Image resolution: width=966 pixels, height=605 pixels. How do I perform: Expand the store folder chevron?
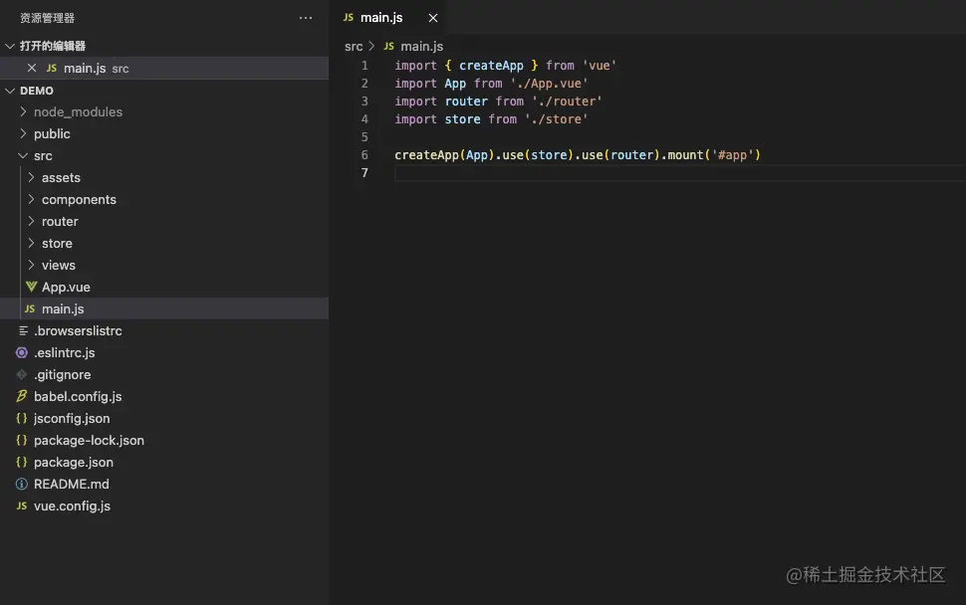coord(31,243)
